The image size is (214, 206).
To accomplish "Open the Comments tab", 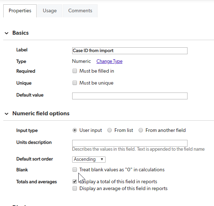I will 80,11.
